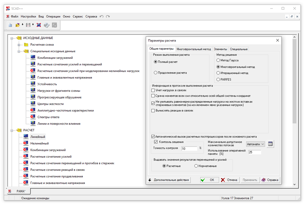Click the Отмена button
305x204 pixels.
pos(230,180)
